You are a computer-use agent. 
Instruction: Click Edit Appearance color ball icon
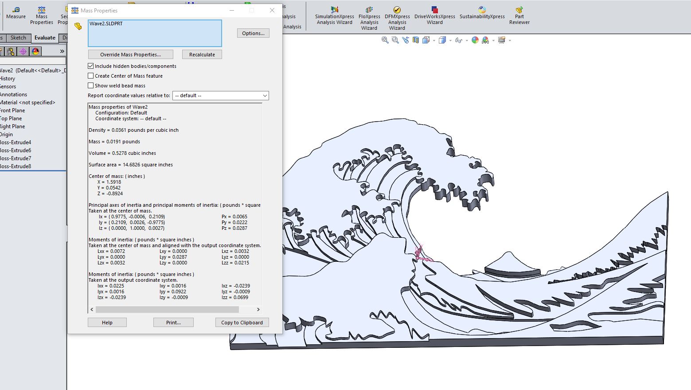coord(475,40)
